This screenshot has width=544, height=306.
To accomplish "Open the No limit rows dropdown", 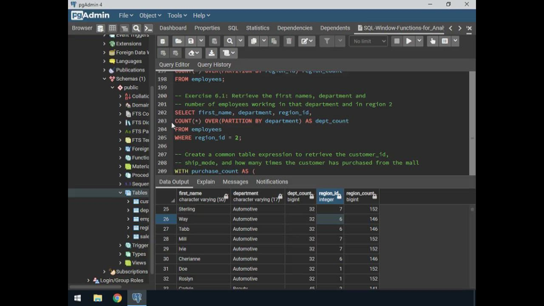I will pyautogui.click(x=368, y=41).
